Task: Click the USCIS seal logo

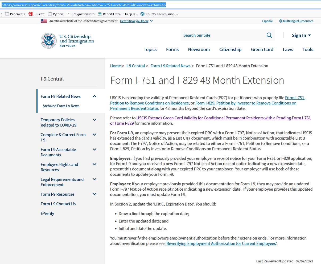Action: click(49, 41)
